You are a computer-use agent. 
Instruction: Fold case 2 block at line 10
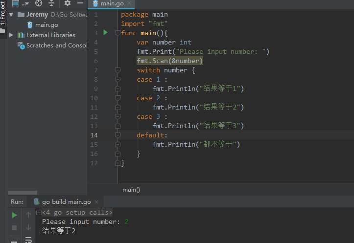tap(118, 98)
